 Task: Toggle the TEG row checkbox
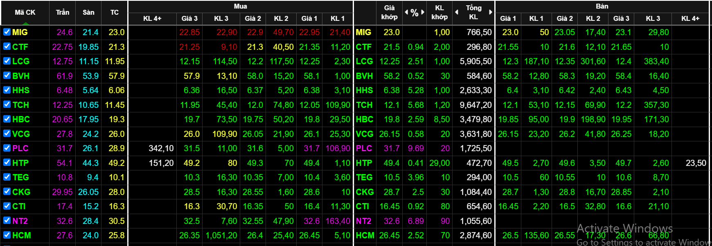coord(7,177)
